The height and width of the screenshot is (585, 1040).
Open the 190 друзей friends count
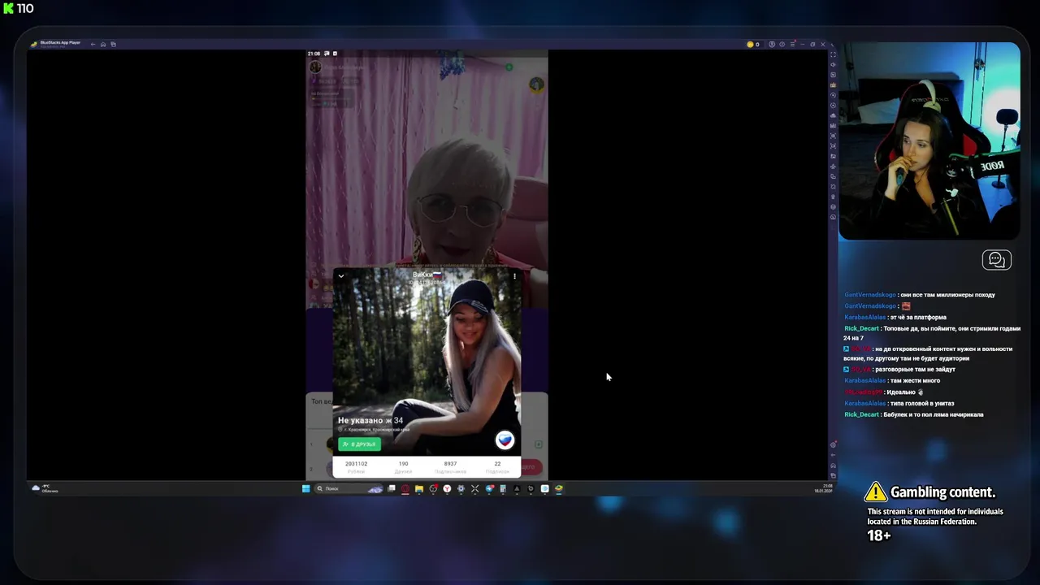(x=403, y=466)
